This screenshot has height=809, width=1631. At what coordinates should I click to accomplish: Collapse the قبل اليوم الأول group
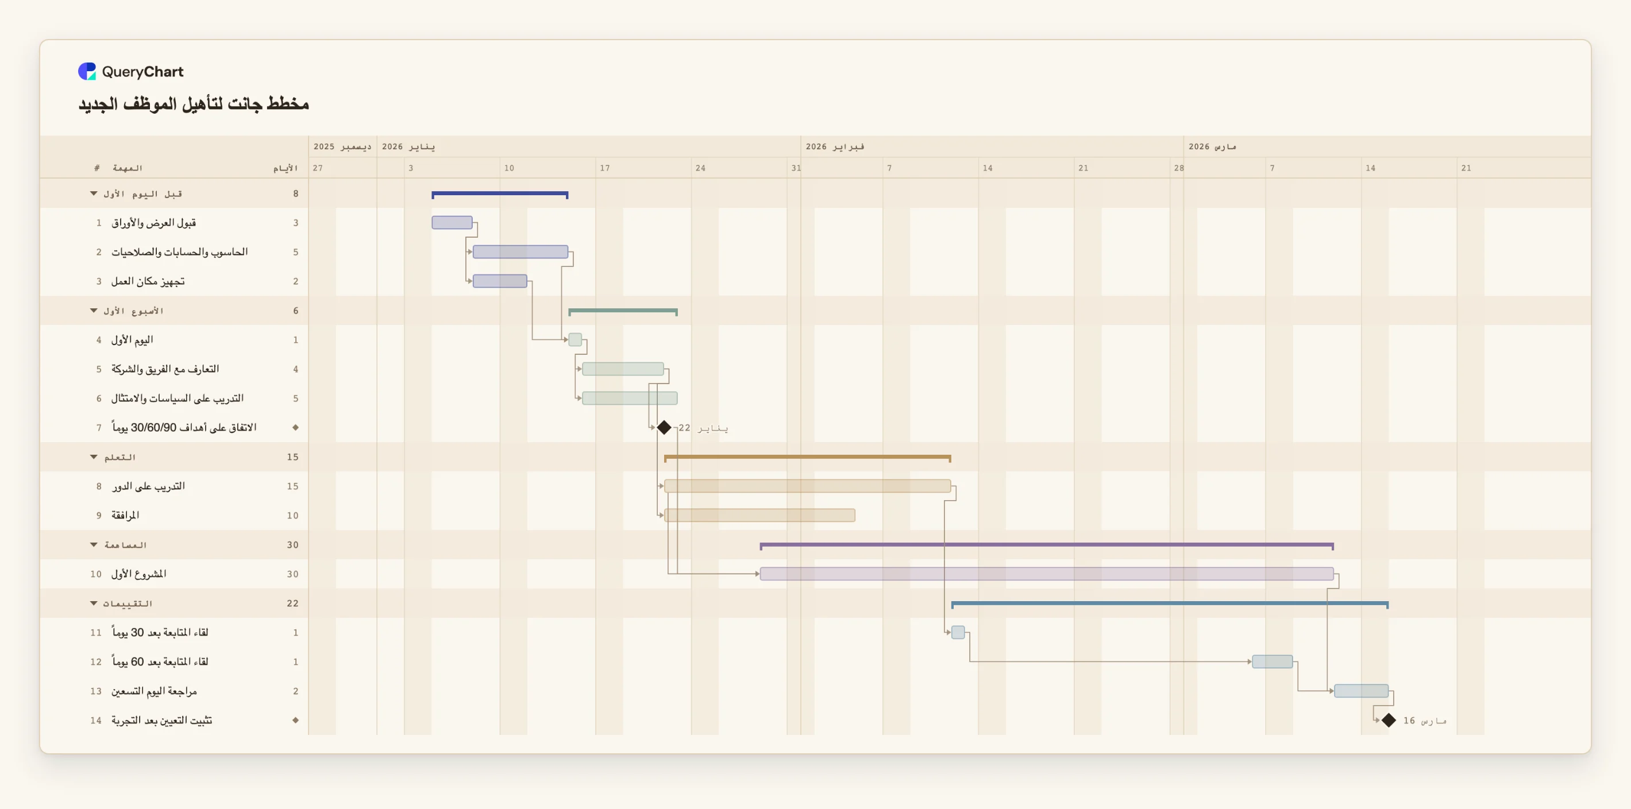point(94,193)
